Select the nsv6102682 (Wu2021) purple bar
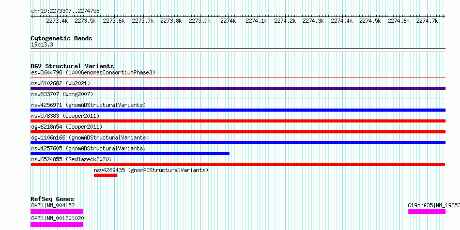Viewport: 460px width, 230px height. click(238, 88)
